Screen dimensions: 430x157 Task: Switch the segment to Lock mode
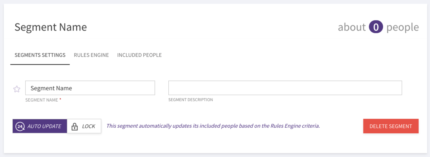(84, 126)
